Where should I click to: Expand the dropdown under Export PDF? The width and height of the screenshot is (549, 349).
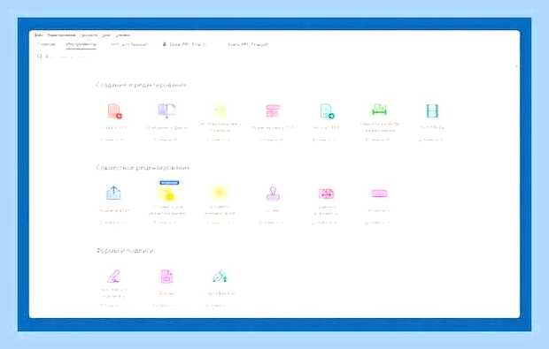point(325,140)
